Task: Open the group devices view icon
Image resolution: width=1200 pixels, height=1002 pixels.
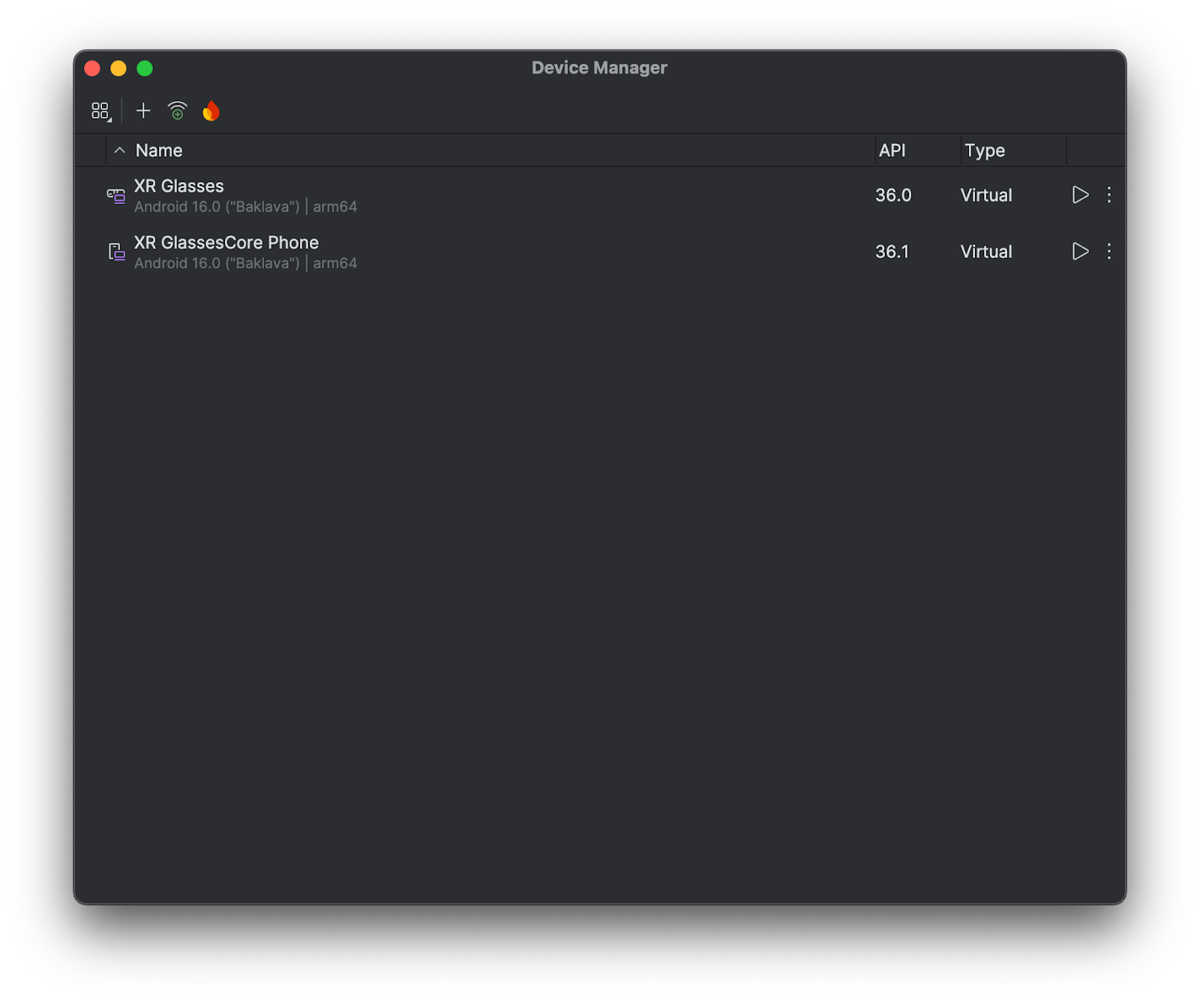Action: click(100, 110)
